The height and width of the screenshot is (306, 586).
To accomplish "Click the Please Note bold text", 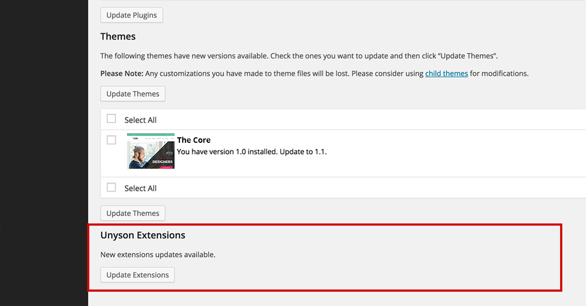I will pos(122,73).
